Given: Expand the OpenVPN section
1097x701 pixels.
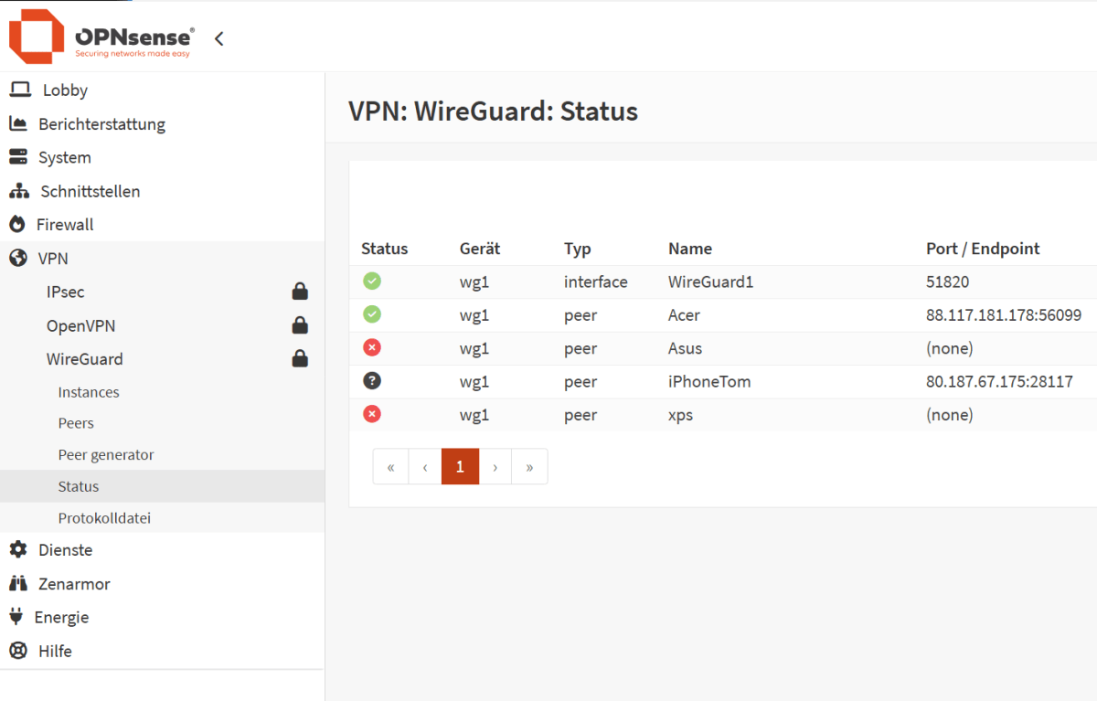Looking at the screenshot, I should point(80,325).
